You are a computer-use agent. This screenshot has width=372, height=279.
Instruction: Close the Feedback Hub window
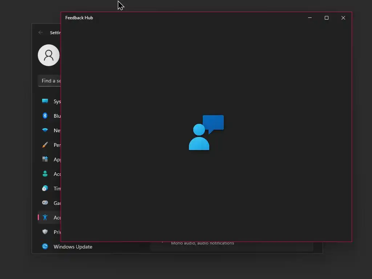click(x=343, y=18)
